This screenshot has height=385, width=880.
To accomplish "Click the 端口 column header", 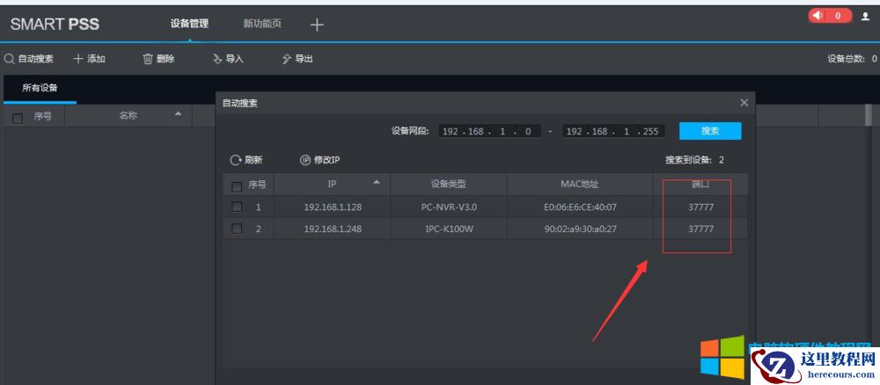I will pos(700,185).
